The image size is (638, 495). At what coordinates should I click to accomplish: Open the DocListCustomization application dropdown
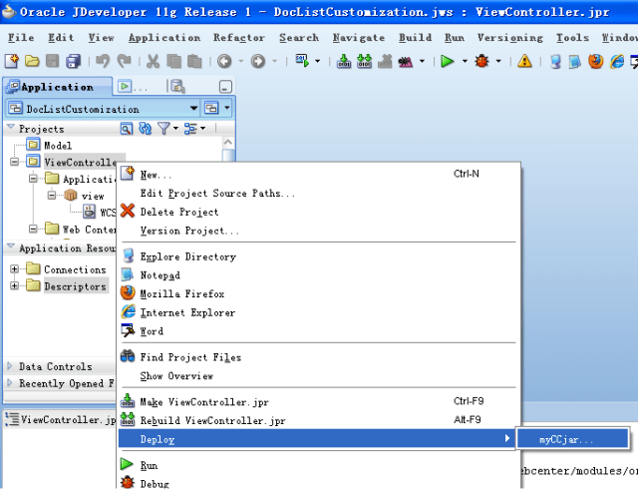(193, 108)
